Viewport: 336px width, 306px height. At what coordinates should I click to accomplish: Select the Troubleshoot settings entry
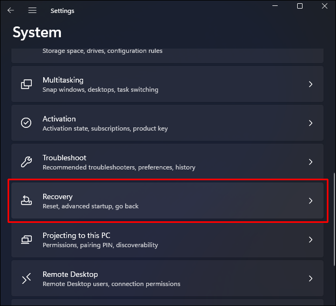coord(162,162)
